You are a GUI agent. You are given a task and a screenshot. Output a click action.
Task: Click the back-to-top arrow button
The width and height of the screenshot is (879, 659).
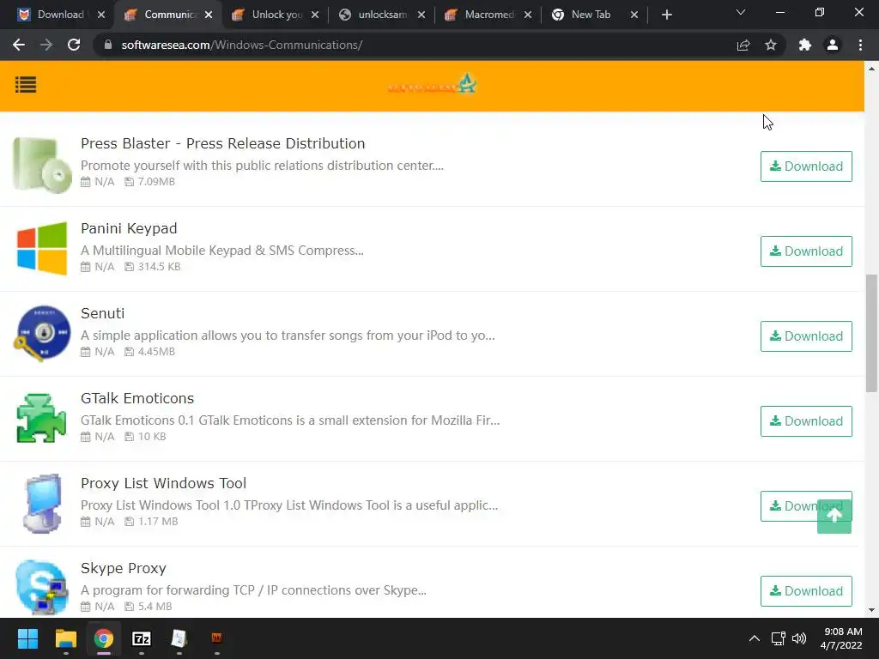834,516
